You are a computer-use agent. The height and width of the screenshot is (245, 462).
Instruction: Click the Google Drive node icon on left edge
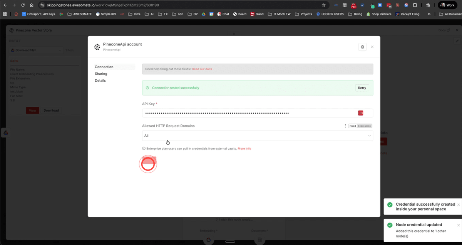[x=6, y=133]
